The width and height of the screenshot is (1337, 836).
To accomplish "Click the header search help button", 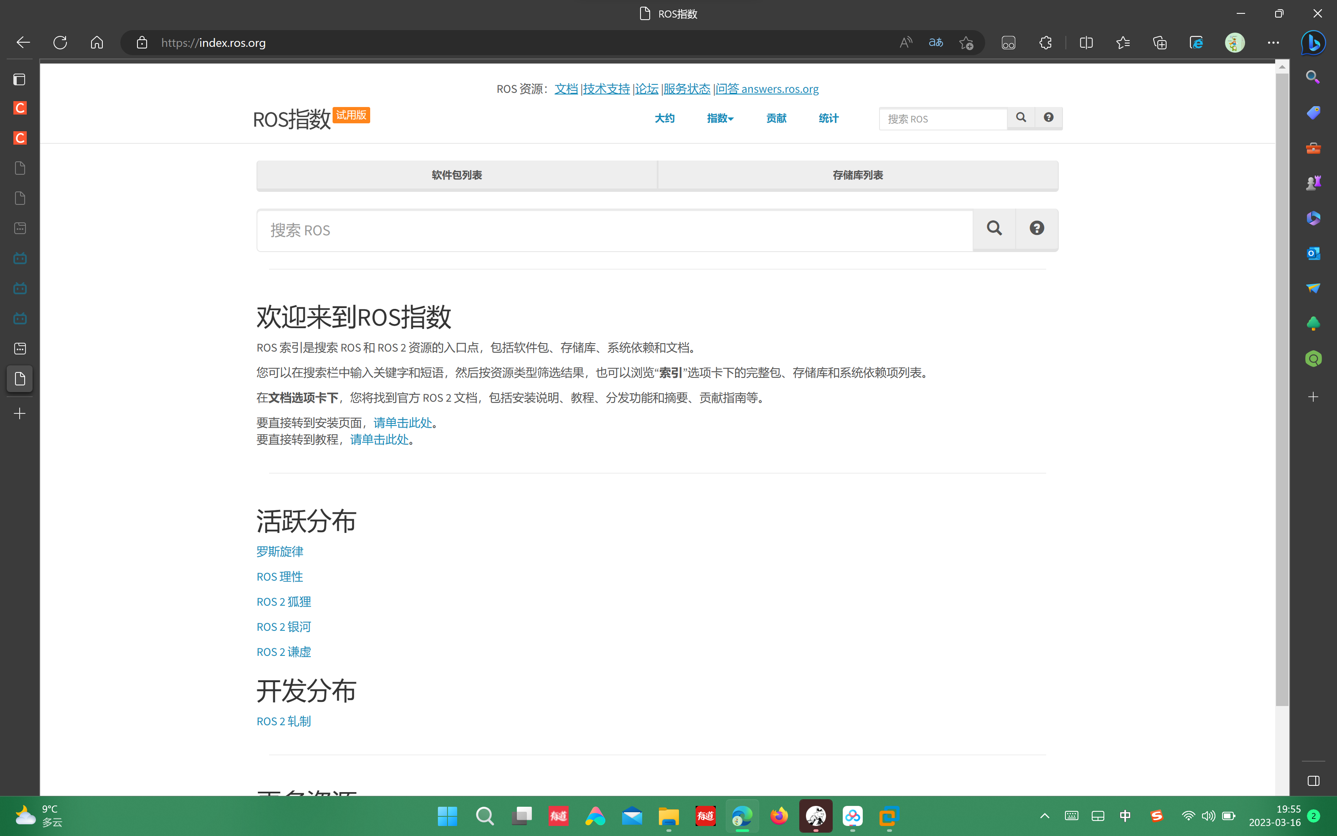I will pos(1049,118).
